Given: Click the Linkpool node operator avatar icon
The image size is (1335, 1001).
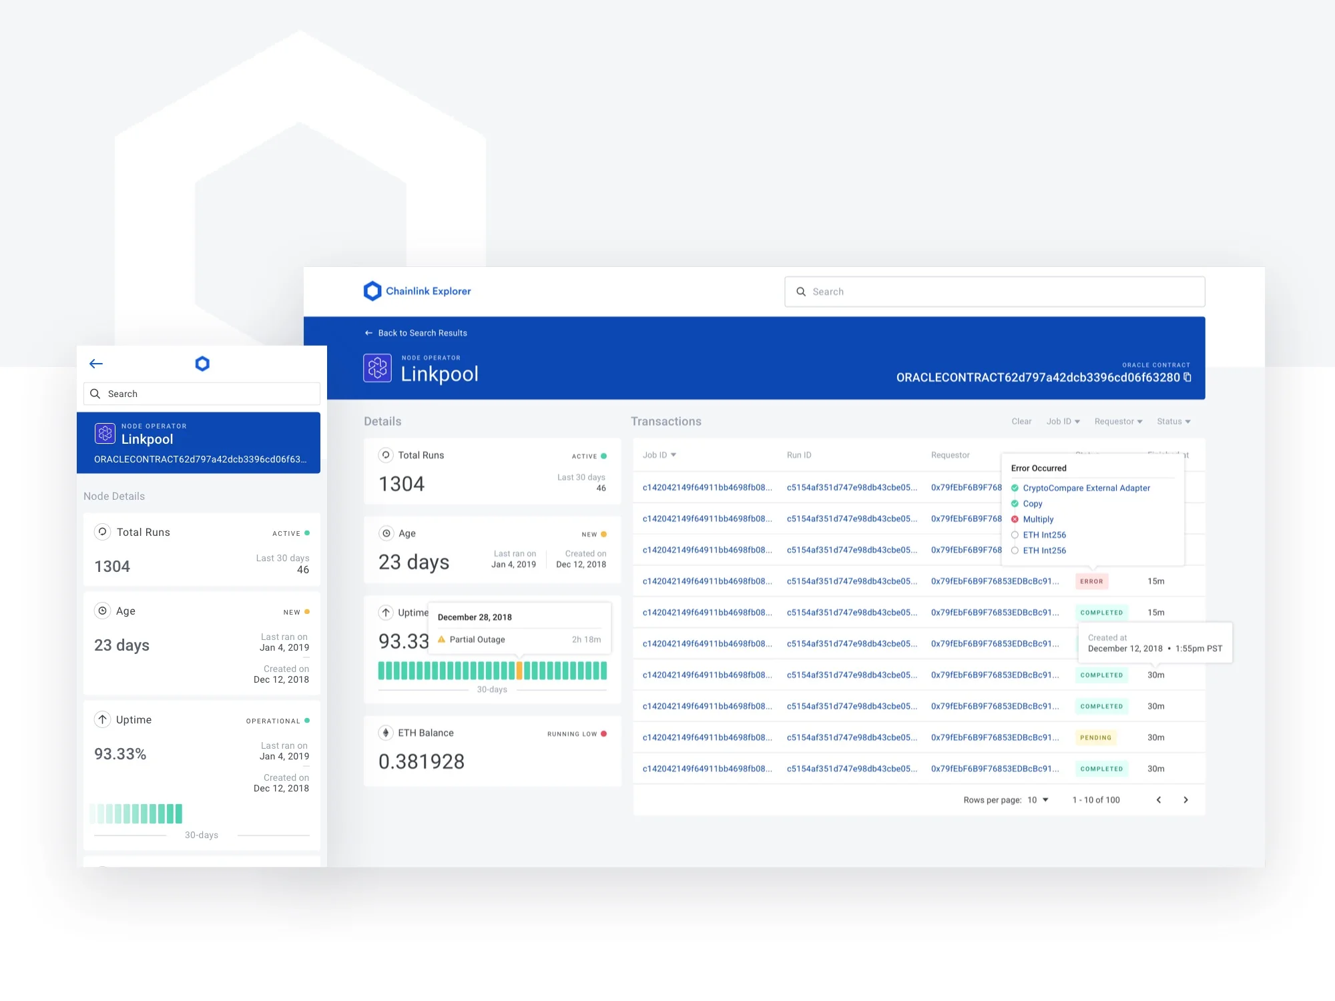Looking at the screenshot, I should coord(377,368).
